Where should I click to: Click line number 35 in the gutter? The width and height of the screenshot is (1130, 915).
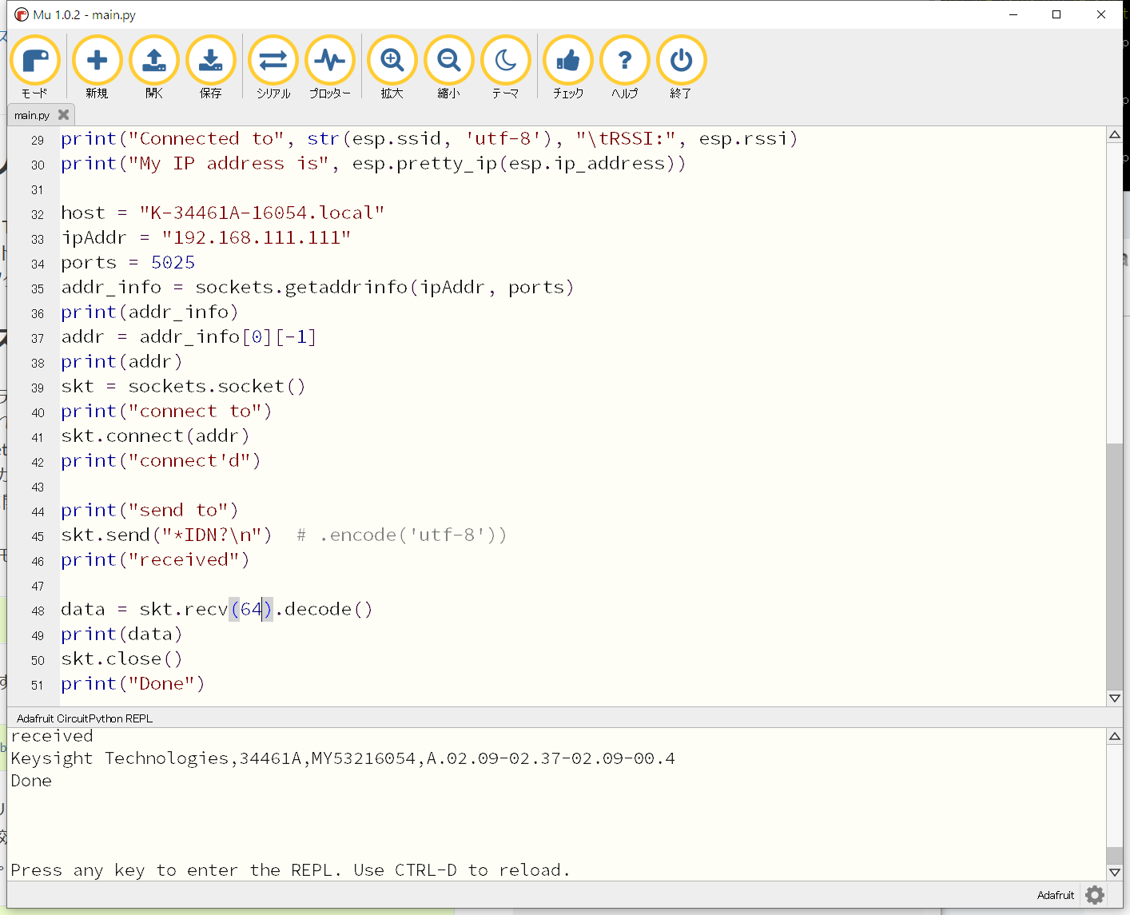(38, 288)
